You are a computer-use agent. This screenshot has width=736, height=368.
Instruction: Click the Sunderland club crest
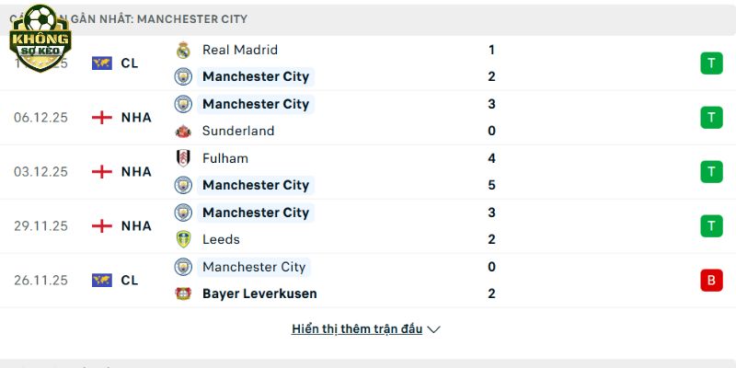click(183, 131)
